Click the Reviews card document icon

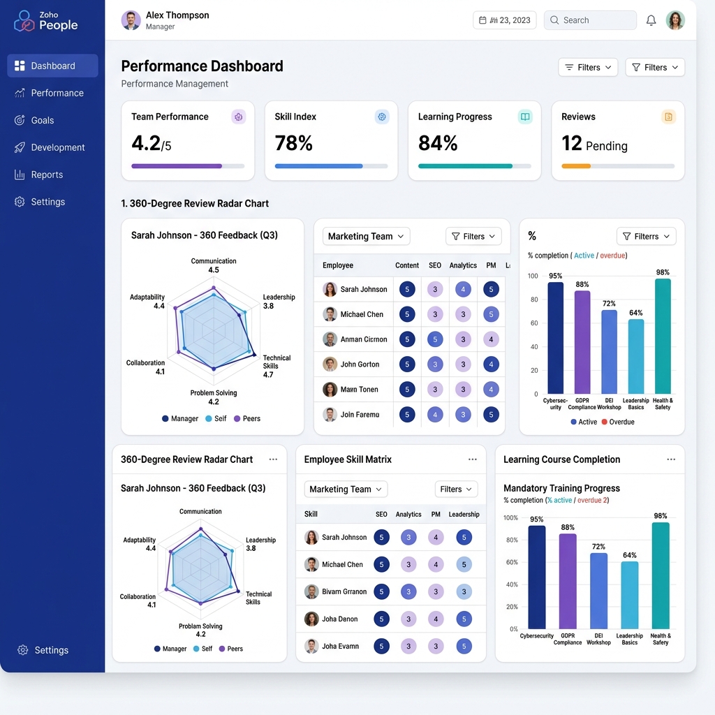click(x=668, y=117)
